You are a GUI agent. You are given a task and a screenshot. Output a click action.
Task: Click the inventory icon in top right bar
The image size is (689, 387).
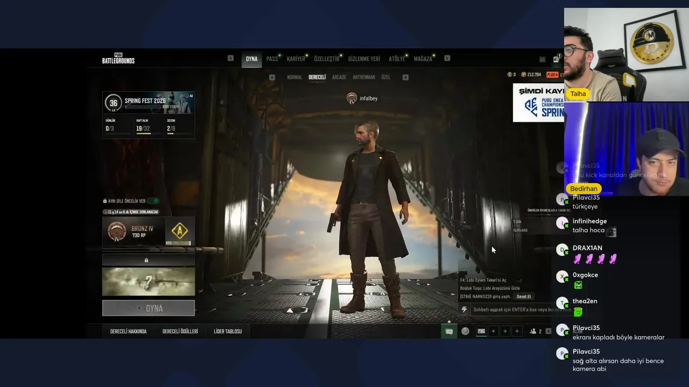542,59
